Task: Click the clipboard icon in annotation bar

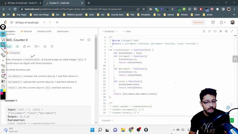Action: click(3, 87)
